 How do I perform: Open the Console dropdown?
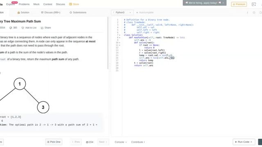click(121, 142)
